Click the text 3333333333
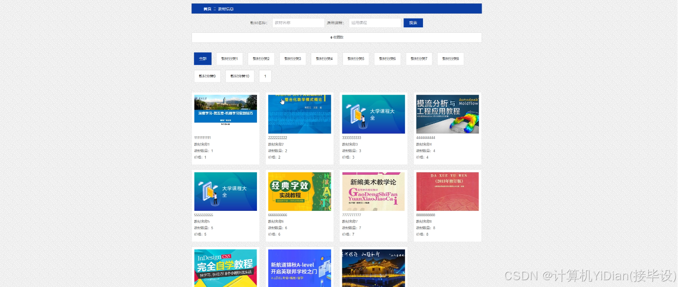Screen dimensions: 678x287 point(352,138)
